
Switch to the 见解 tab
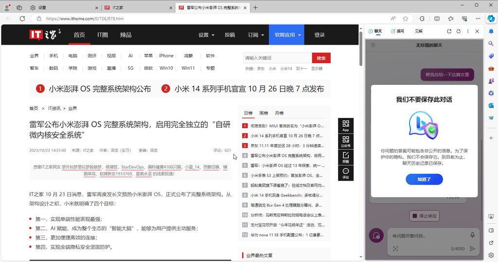(419, 31)
